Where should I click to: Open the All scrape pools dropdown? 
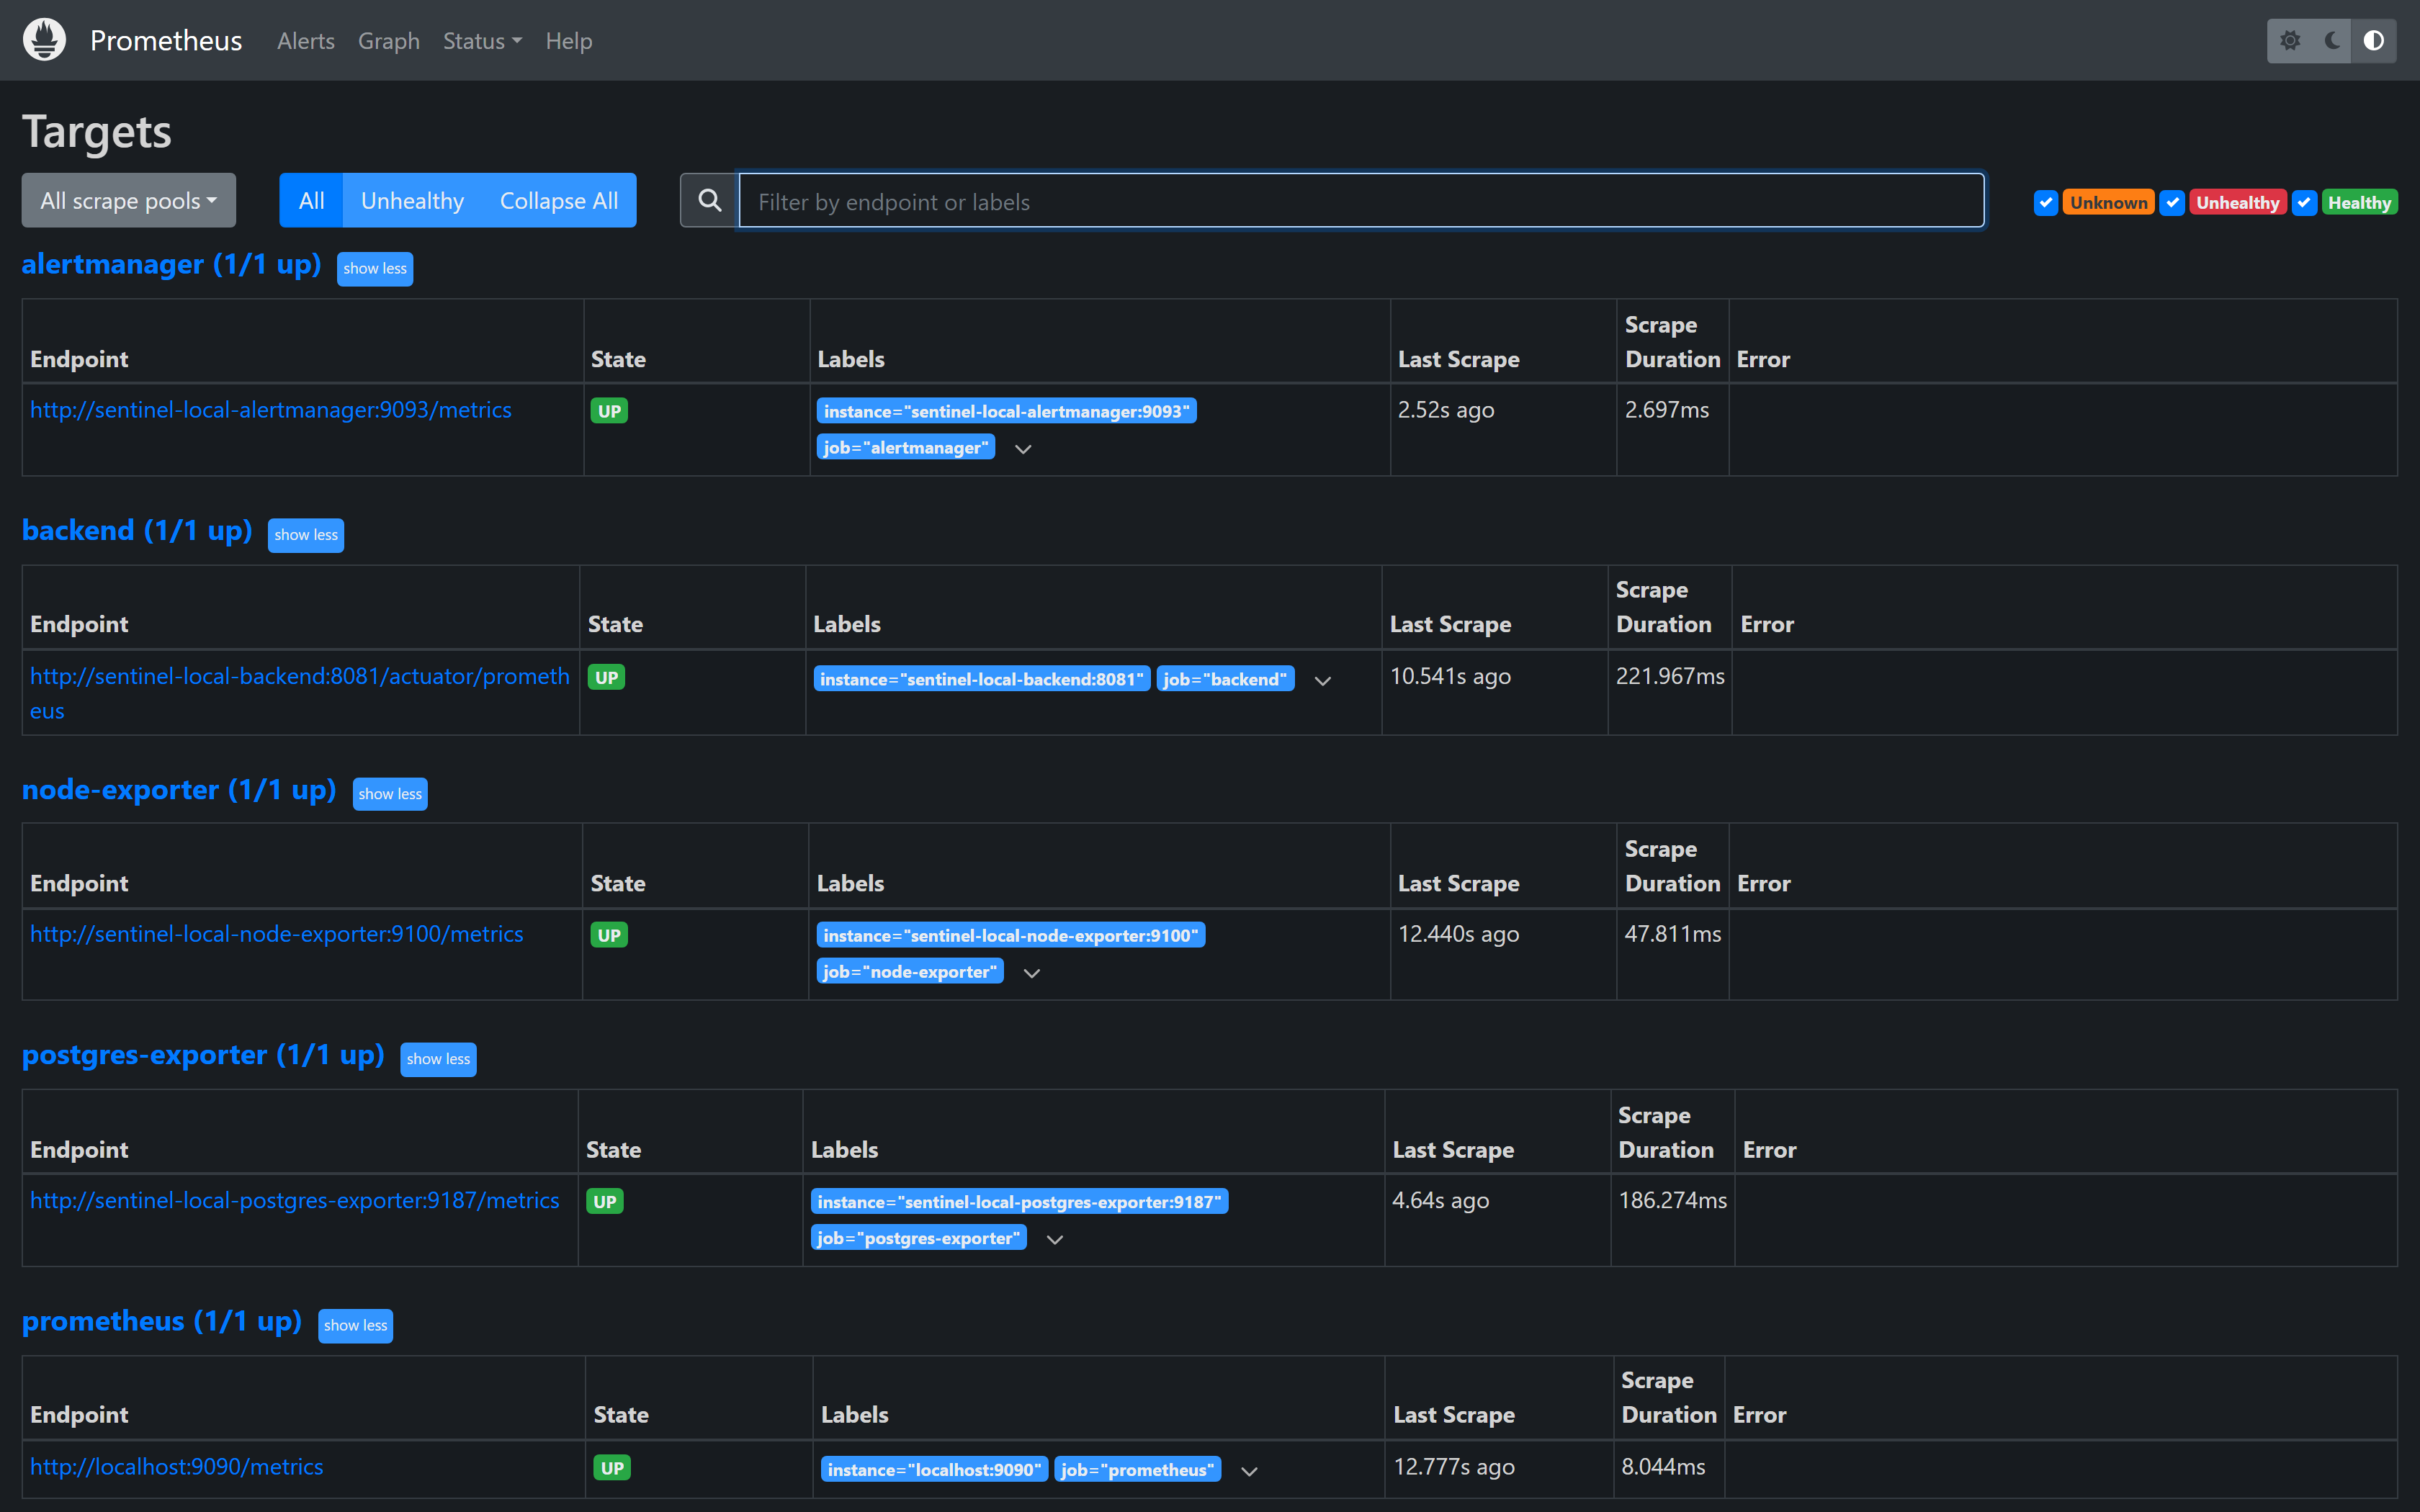(129, 200)
